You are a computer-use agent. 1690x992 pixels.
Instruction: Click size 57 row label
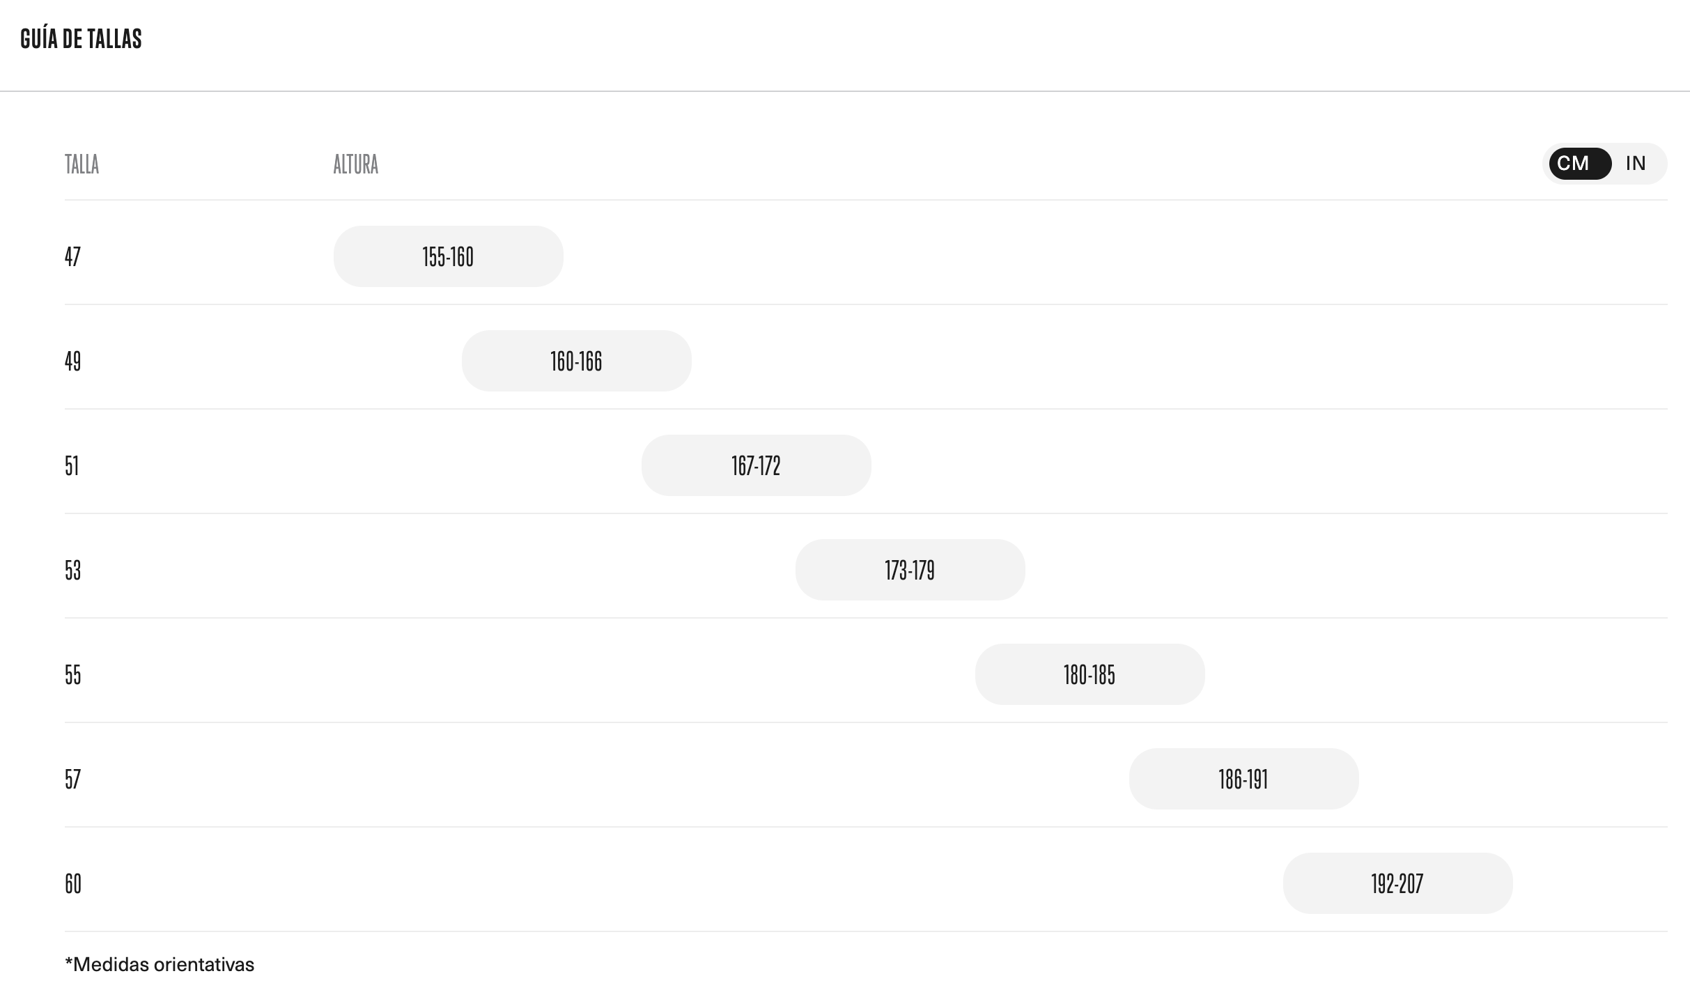click(x=72, y=779)
